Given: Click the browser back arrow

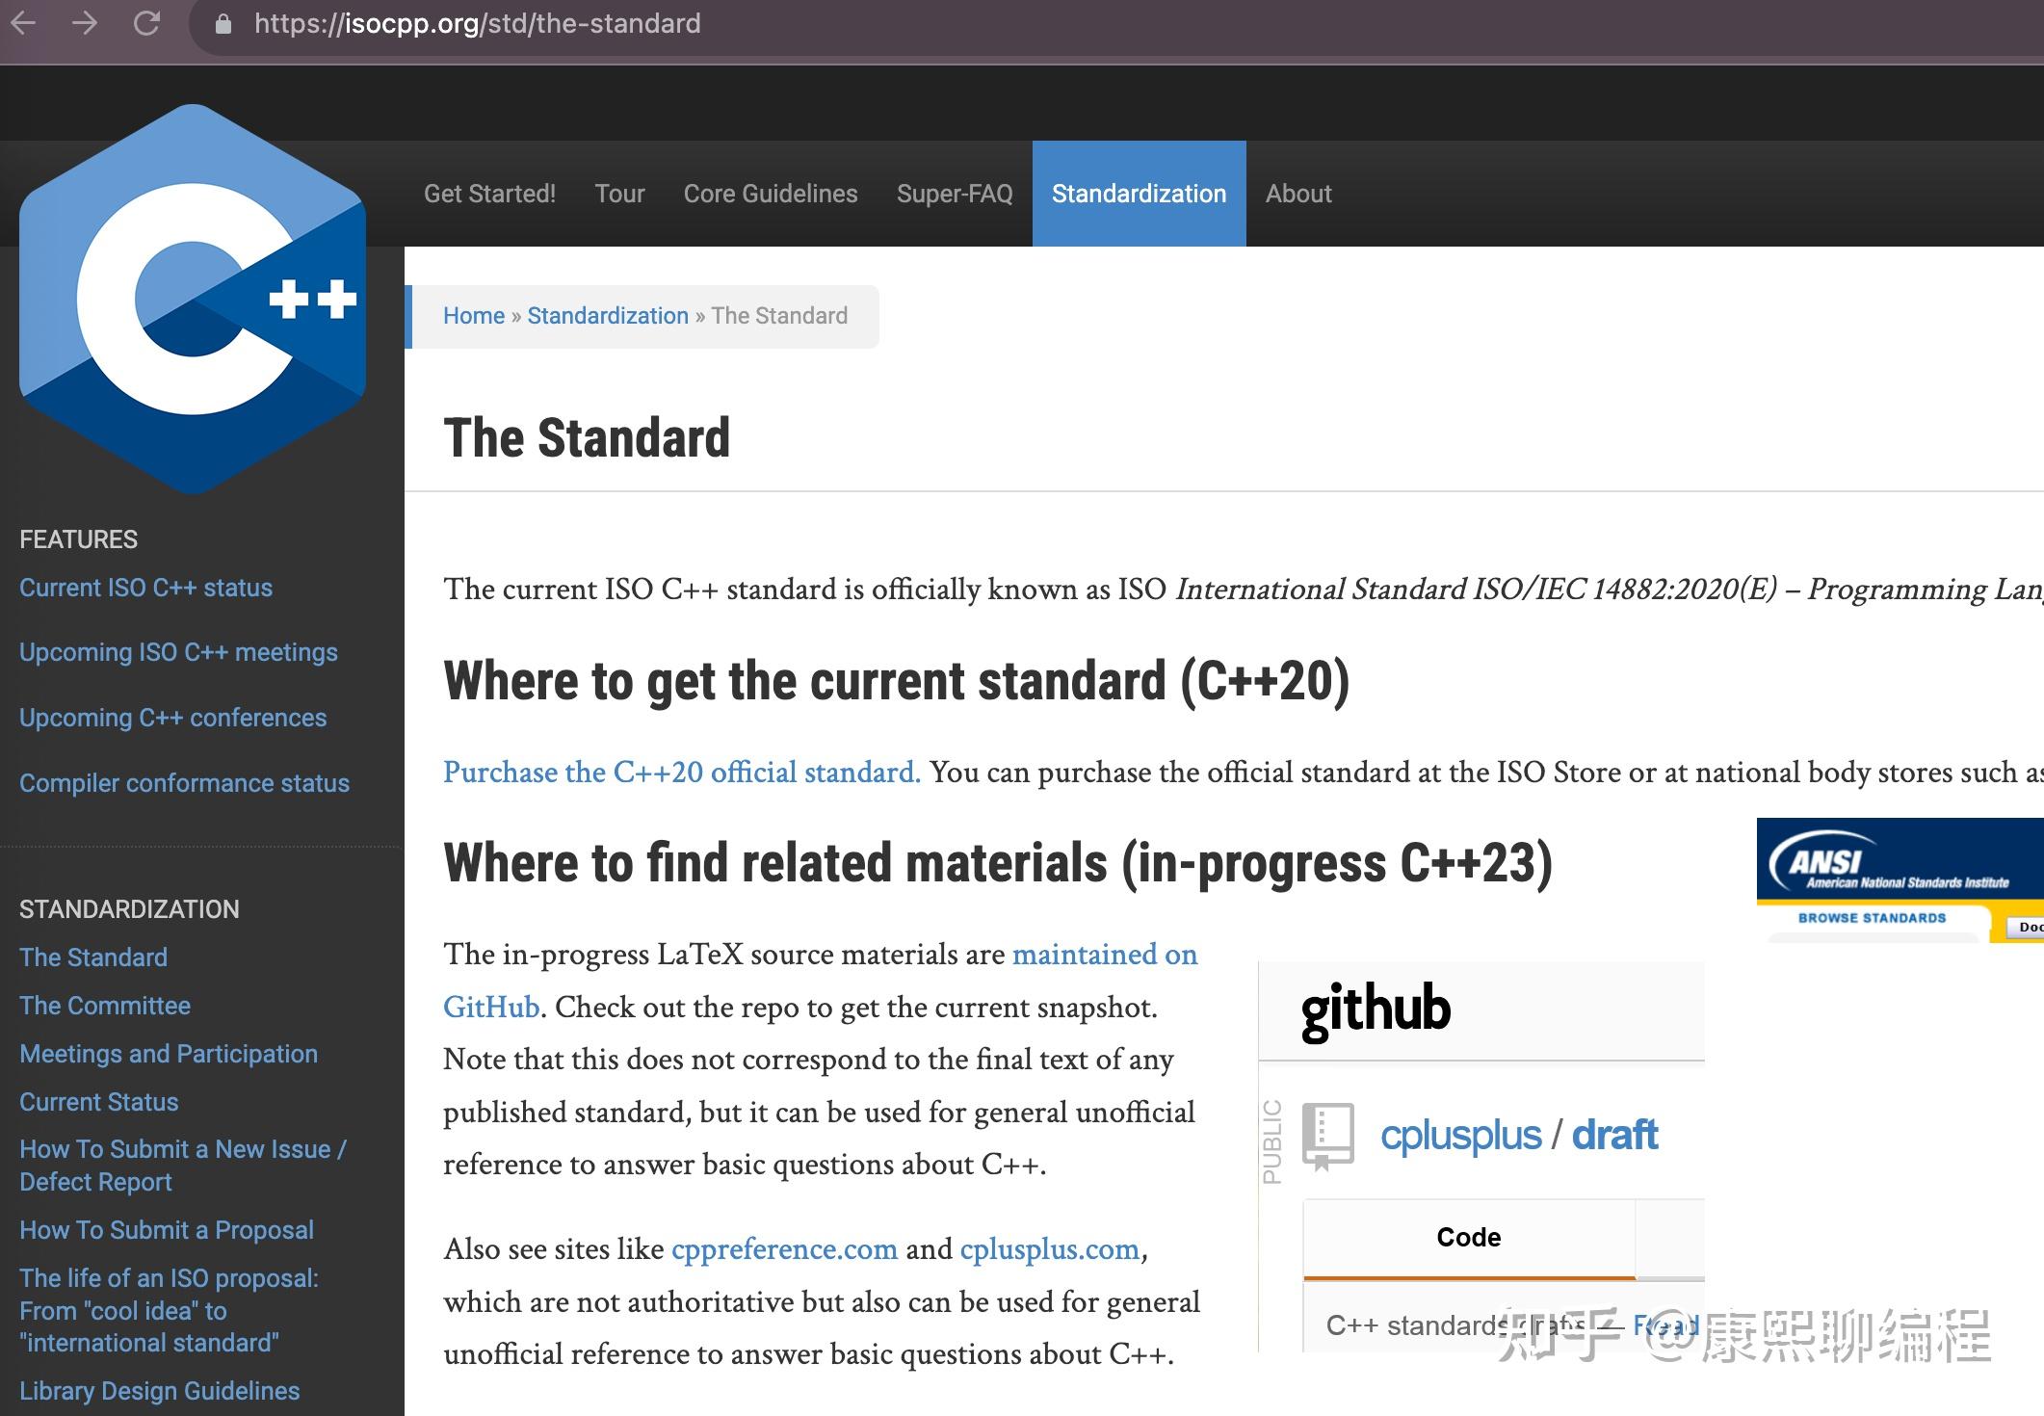Looking at the screenshot, I should (x=23, y=23).
